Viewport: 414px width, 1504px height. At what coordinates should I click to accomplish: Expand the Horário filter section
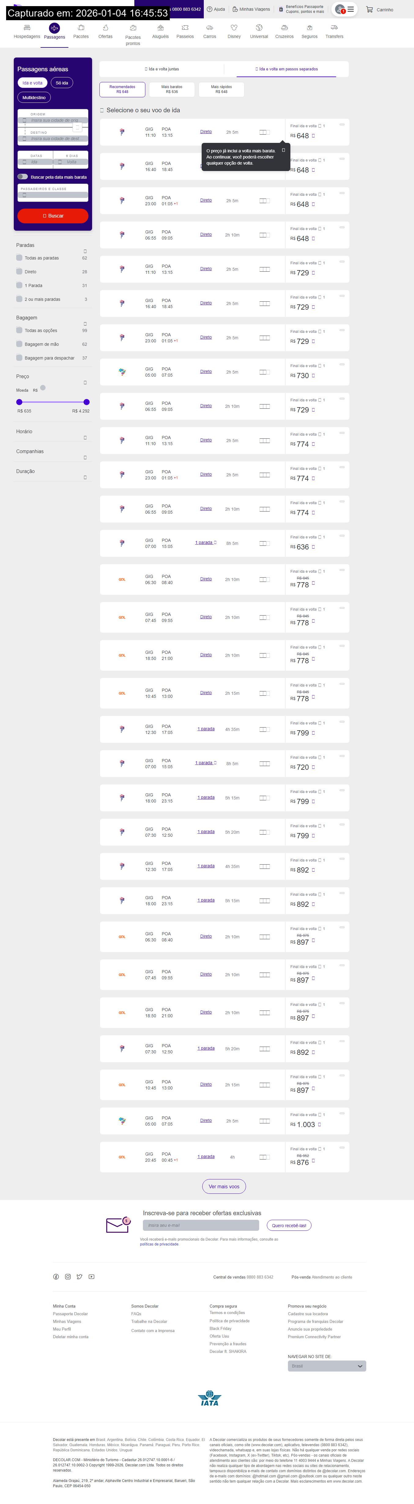pos(85,437)
